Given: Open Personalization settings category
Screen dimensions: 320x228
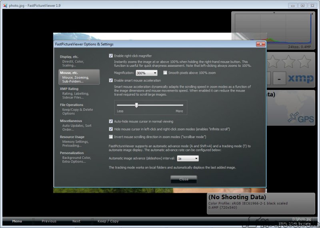Looking at the screenshot, I should pos(79,157).
